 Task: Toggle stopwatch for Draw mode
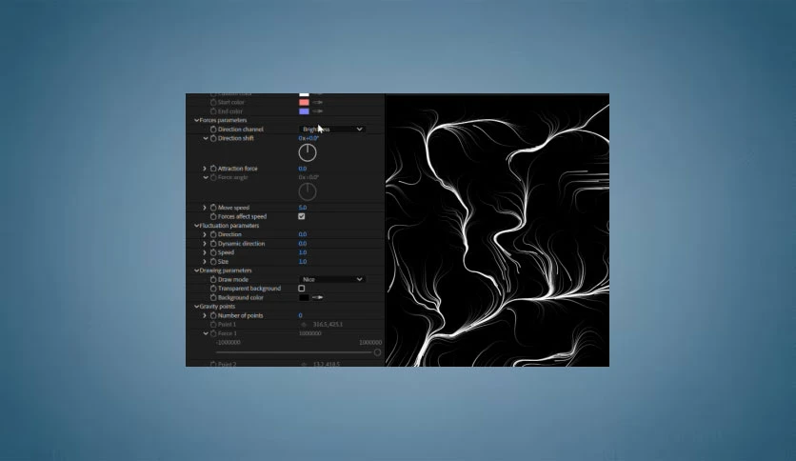click(x=213, y=280)
